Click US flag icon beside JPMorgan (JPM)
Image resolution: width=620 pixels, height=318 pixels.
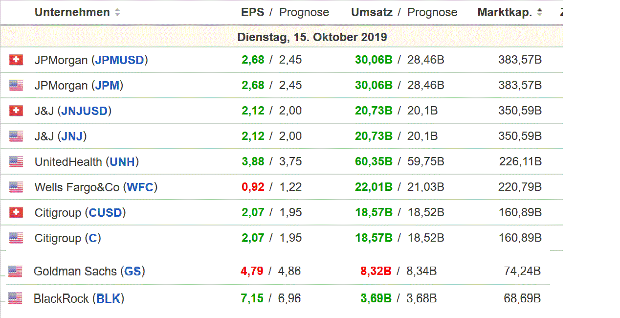pos(16,85)
